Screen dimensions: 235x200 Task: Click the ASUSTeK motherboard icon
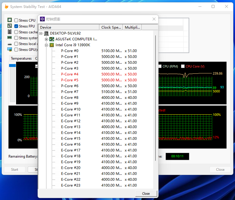click(52, 39)
